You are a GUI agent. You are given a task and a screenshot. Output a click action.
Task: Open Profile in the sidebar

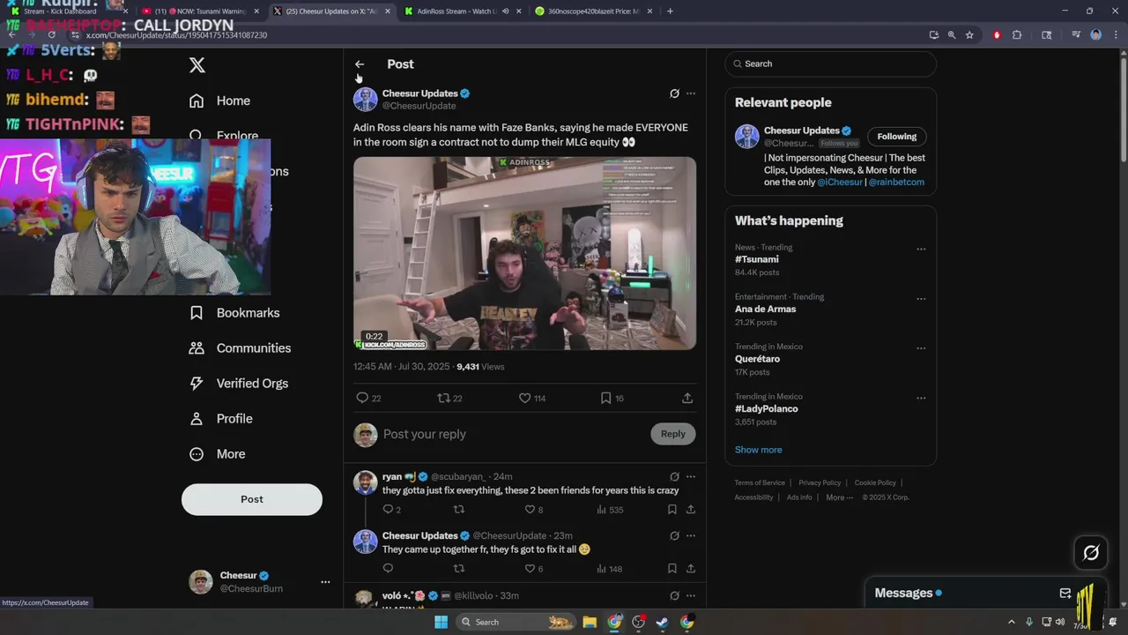pyautogui.click(x=221, y=419)
